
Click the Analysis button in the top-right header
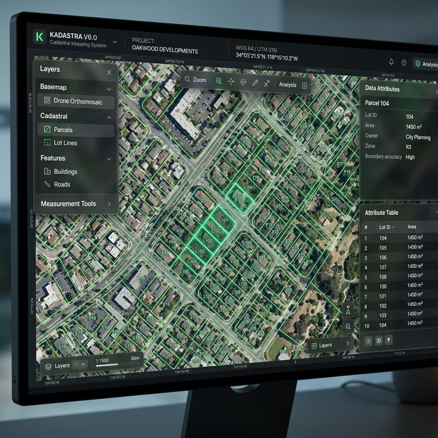426,64
